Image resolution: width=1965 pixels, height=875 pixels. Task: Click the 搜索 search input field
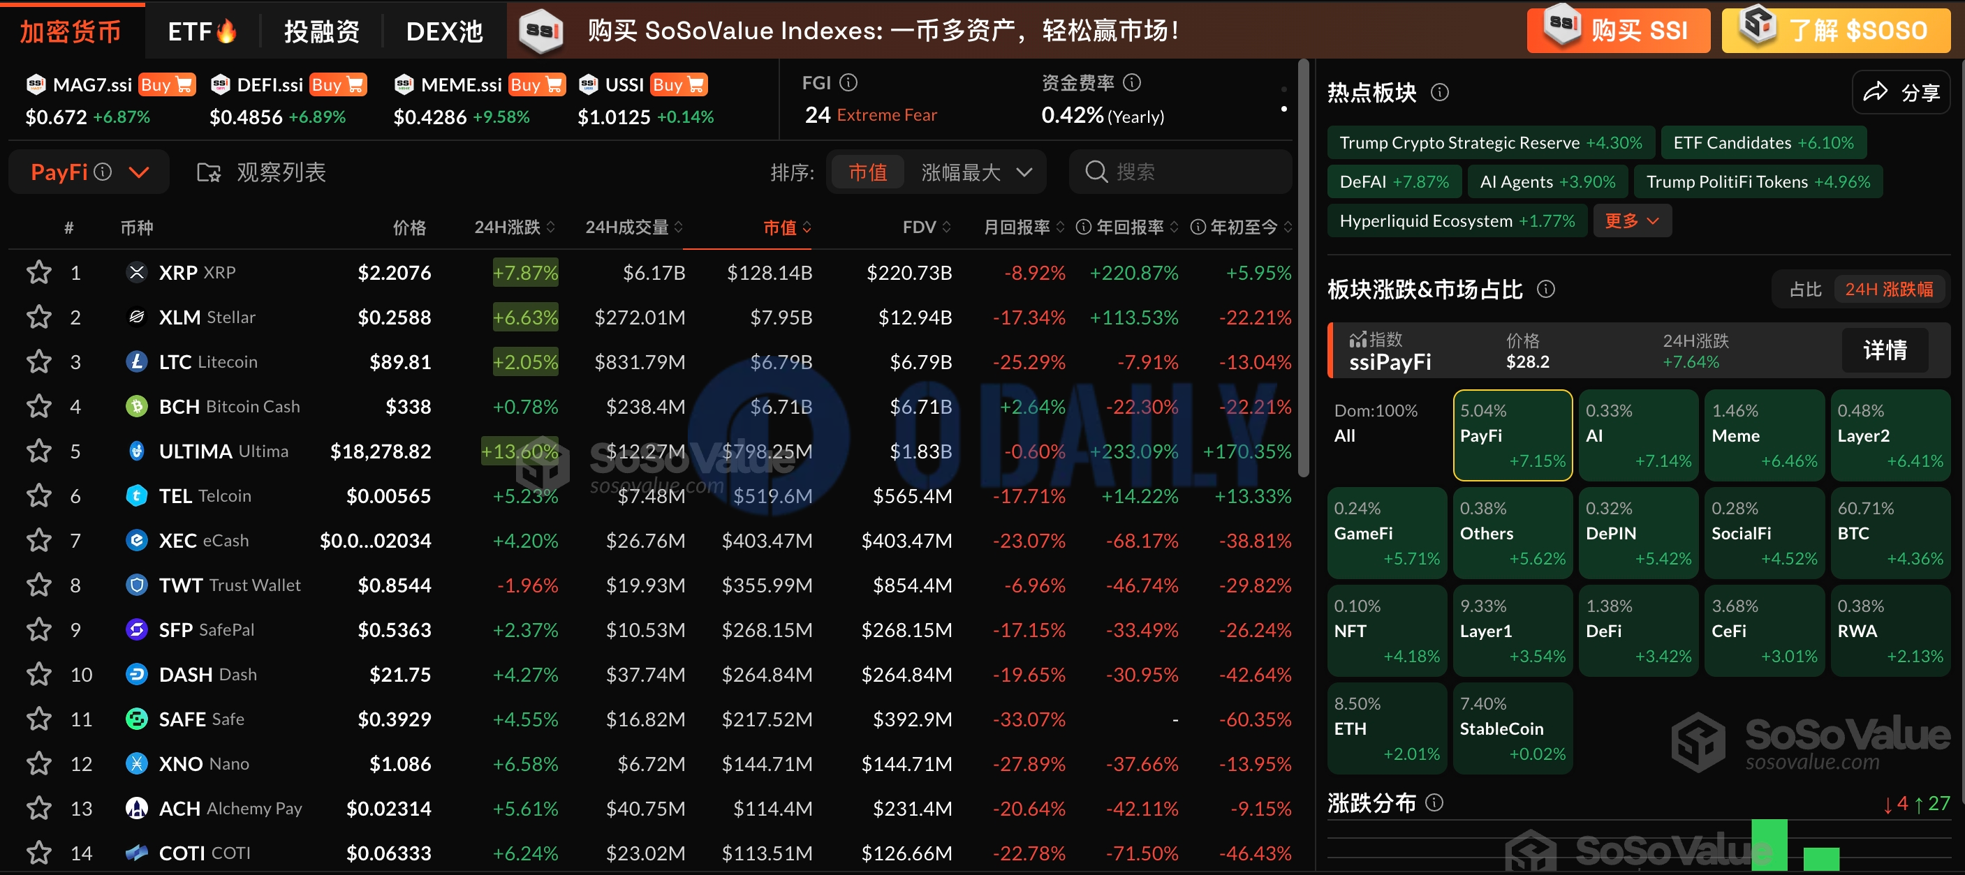click(x=1180, y=172)
